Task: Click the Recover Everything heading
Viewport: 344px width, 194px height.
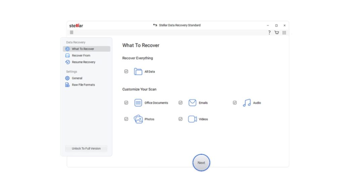Action: click(x=137, y=58)
